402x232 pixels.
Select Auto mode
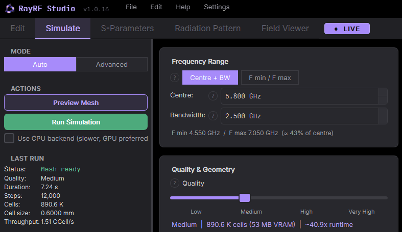click(x=40, y=64)
